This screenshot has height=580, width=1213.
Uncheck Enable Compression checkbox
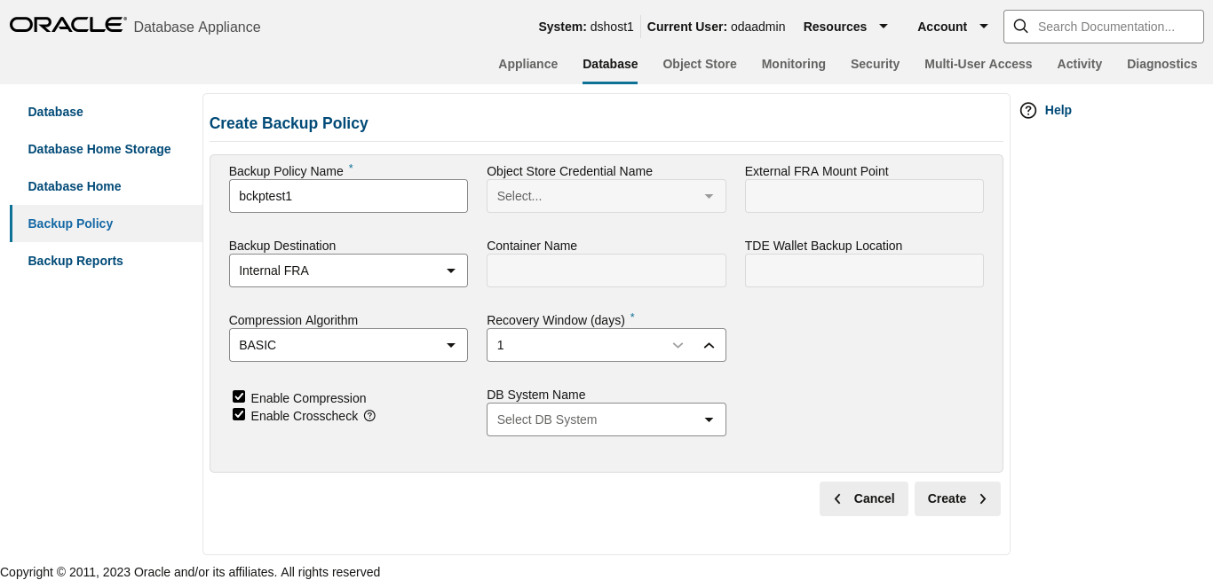pyautogui.click(x=239, y=397)
